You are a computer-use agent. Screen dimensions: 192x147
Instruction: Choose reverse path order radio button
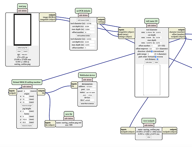coord(164,57)
